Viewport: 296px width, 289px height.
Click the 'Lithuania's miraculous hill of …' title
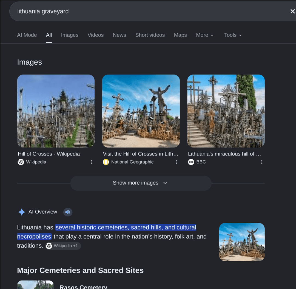click(224, 154)
